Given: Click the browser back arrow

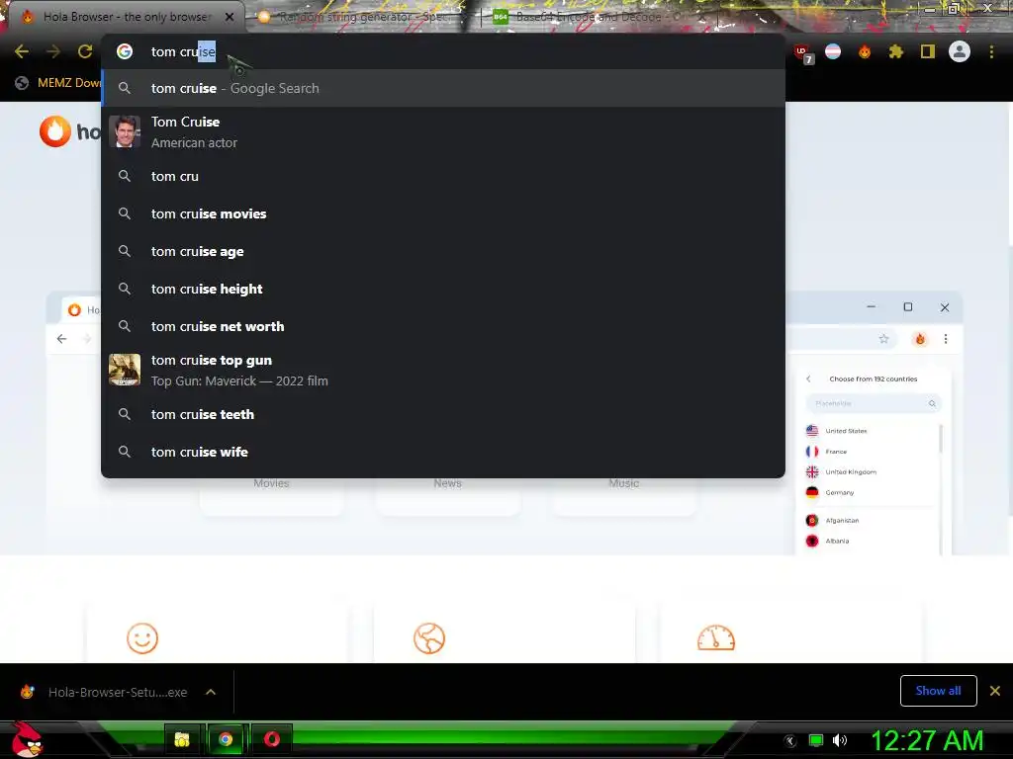Looking at the screenshot, I should pos(22,51).
